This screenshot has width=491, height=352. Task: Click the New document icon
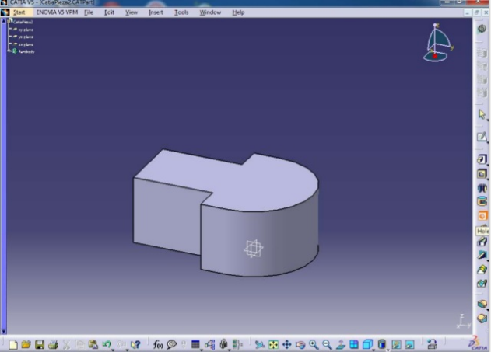tap(13, 344)
